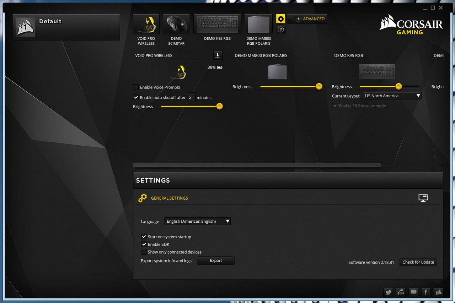This screenshot has width=455, height=303.
Task: Maximize the Corsair window
Action: [433, 8]
